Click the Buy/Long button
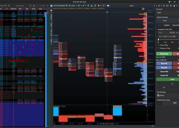Image resolution: width=179 pixels, height=128 pixels. tap(164, 54)
